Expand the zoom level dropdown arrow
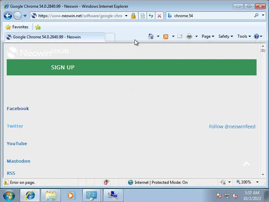The image size is (269, 202). pos(257,182)
